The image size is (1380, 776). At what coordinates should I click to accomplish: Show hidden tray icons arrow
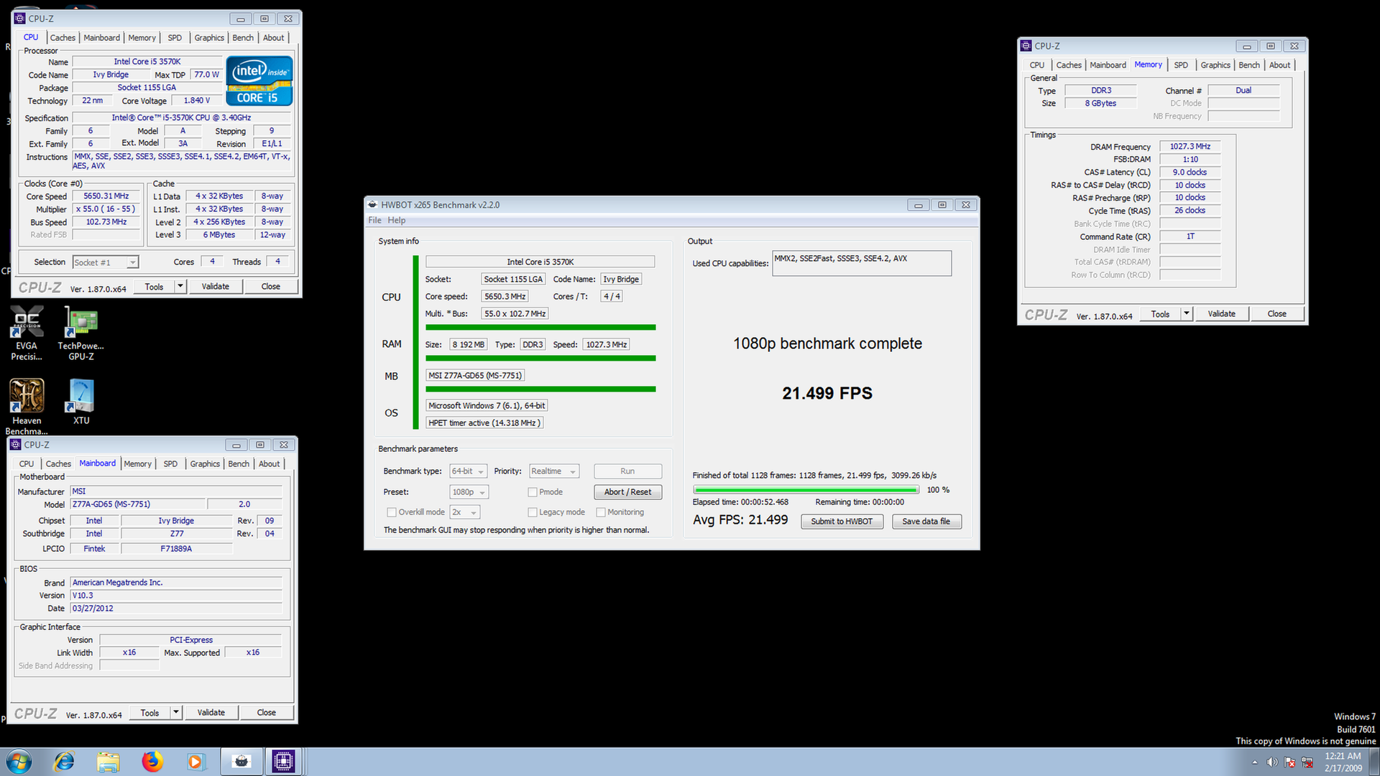(x=1255, y=762)
